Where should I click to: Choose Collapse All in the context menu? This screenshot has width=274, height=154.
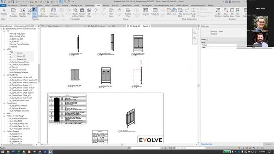click(21, 59)
